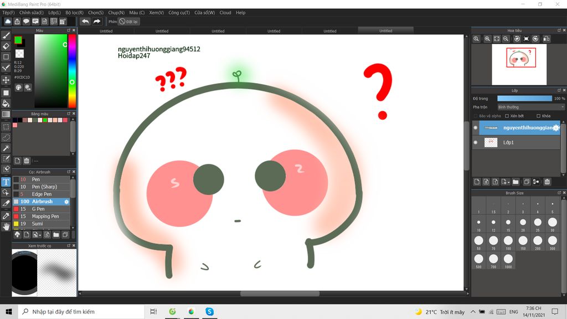
Task: Open settings gear of the nguyenthihuonggiang layer
Action: (x=556, y=128)
